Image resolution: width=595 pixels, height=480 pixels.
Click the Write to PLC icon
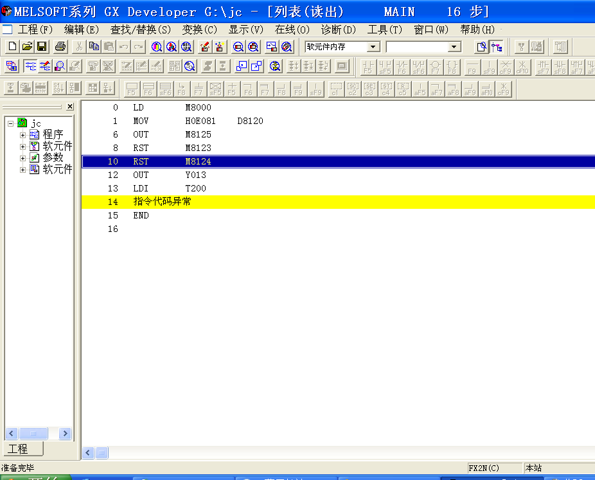coord(204,46)
